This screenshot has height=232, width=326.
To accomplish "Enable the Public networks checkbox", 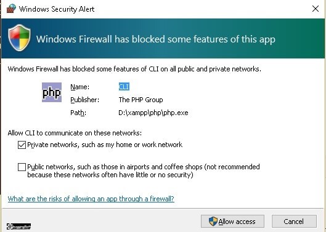I will (x=22, y=167).
